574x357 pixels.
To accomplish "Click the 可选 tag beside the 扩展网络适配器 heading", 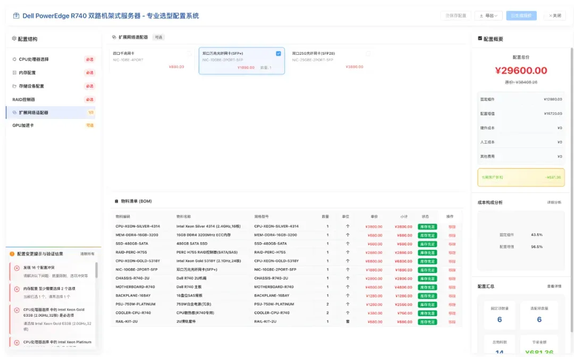I will tap(158, 37).
